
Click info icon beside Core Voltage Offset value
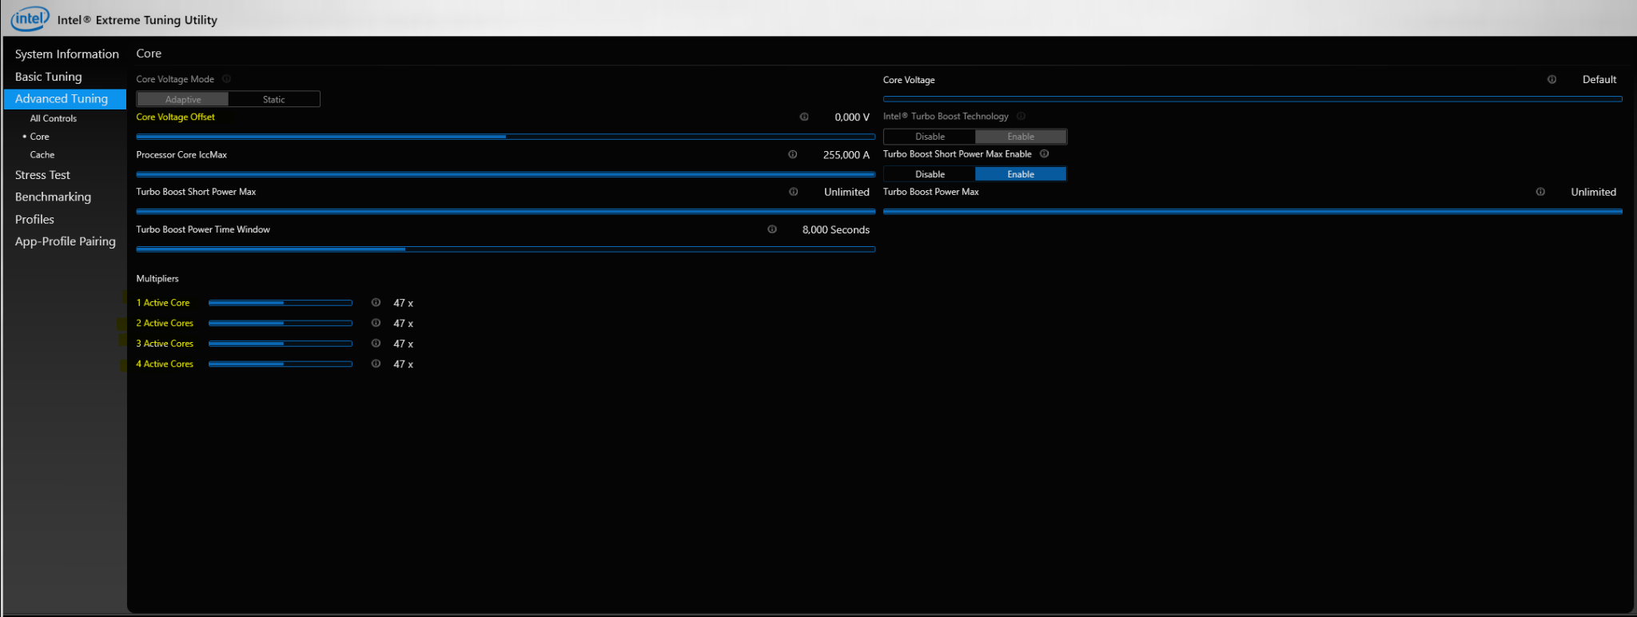[x=804, y=117]
